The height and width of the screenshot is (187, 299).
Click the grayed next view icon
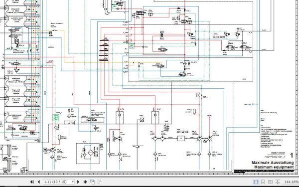pos(100,182)
